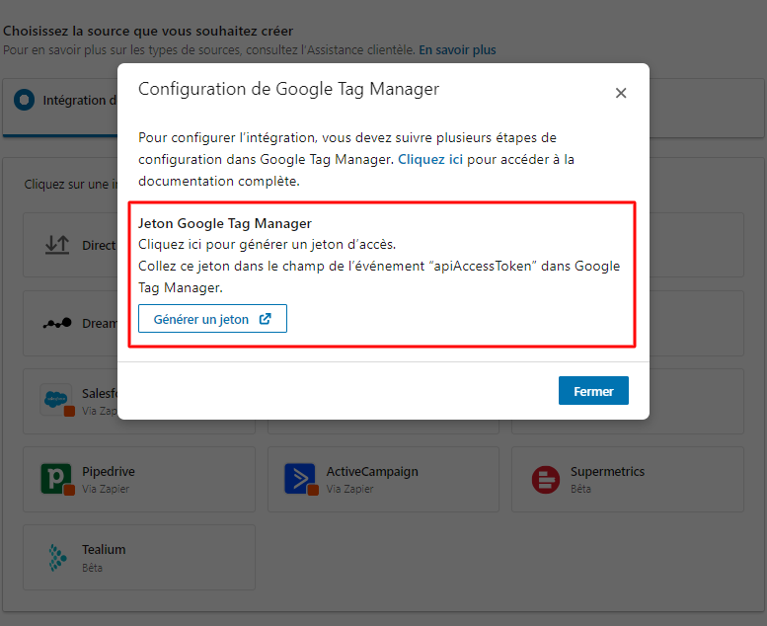Viewport: 767px width, 626px height.
Task: Click the Tealium logo icon
Action: point(57,558)
